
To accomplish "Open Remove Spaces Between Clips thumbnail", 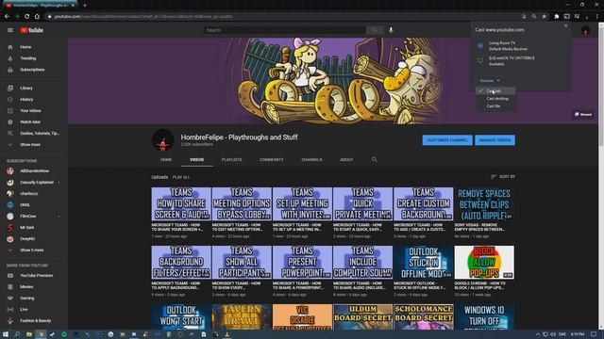I will pos(484,203).
